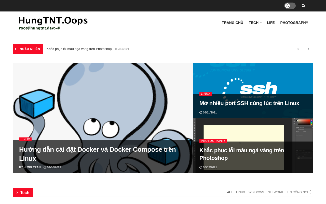
Task: Open Docker and Docker Compose article title
Action: [x=98, y=154]
